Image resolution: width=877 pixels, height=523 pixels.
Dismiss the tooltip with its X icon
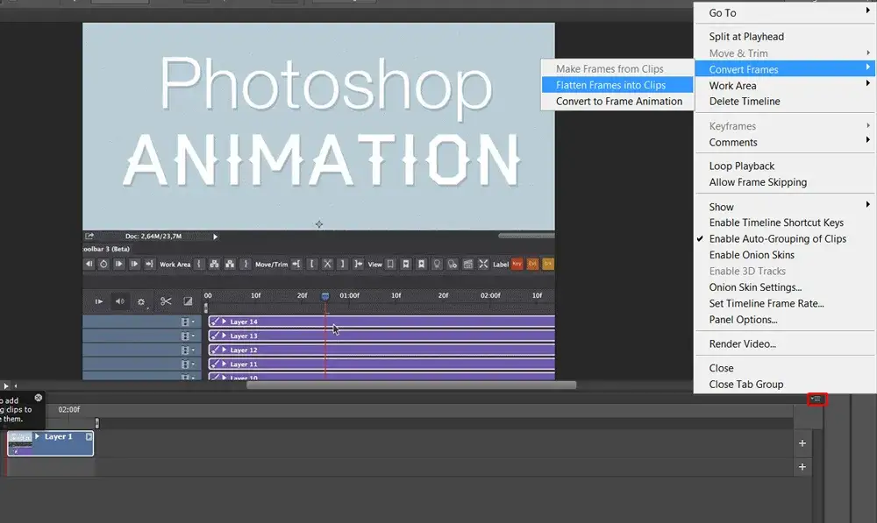pos(38,398)
